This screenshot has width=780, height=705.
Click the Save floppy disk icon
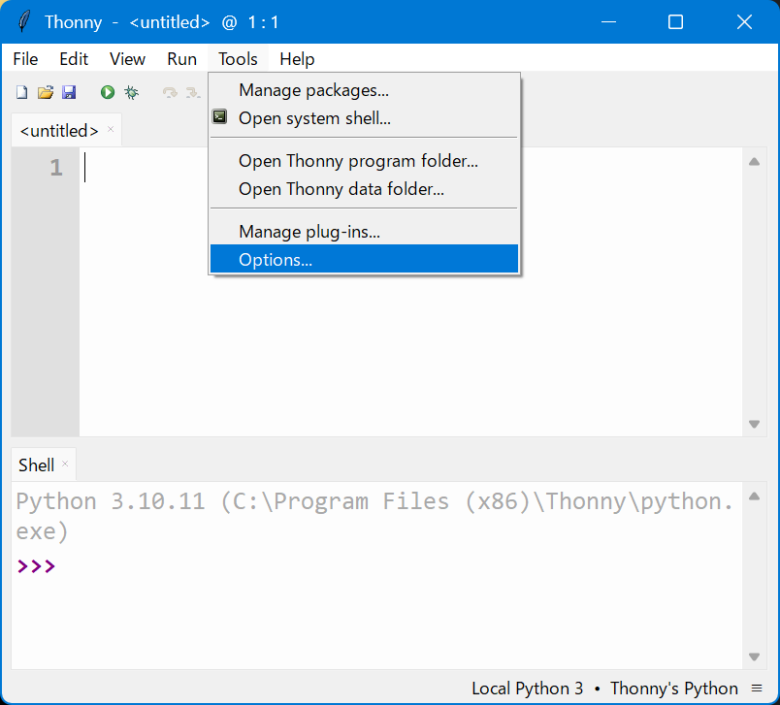(69, 92)
